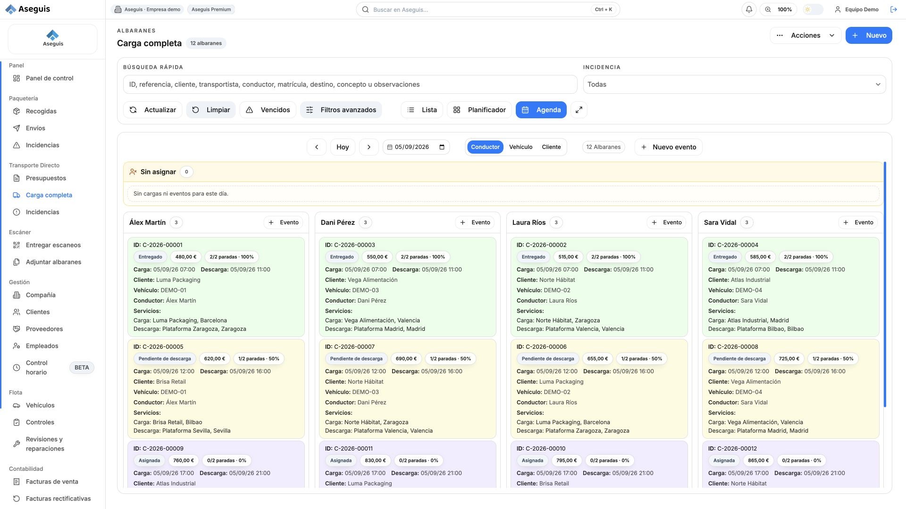Viewport: 906px width, 509px height.
Task: Add Evento for Álex Martín
Action: 284,222
